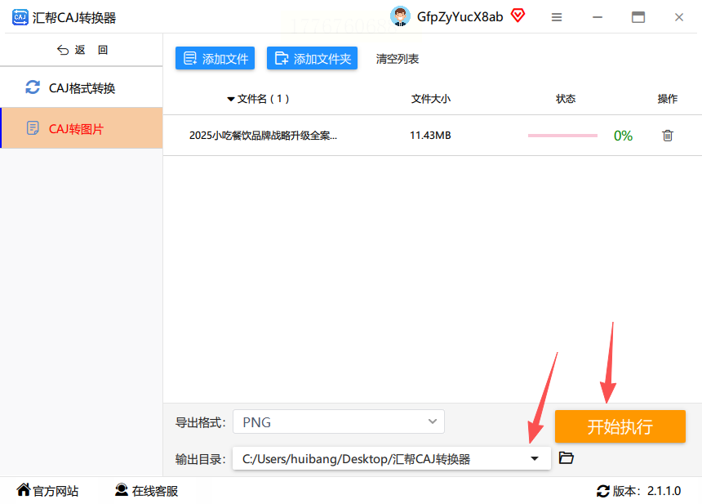Click 清空列表 to clear the list
The width and height of the screenshot is (702, 504).
[397, 59]
